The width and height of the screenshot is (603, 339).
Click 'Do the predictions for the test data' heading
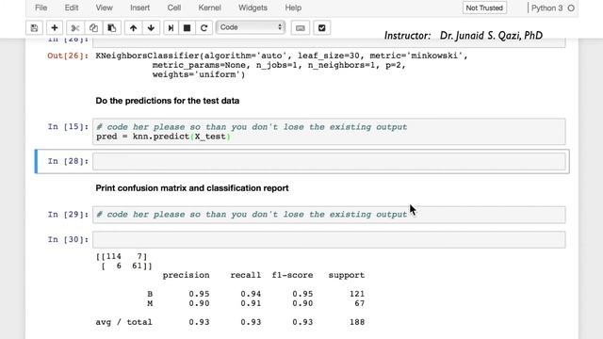point(168,101)
